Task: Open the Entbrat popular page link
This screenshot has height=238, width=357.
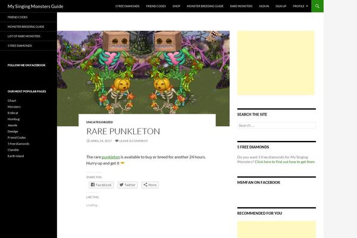Action: (x=12, y=112)
